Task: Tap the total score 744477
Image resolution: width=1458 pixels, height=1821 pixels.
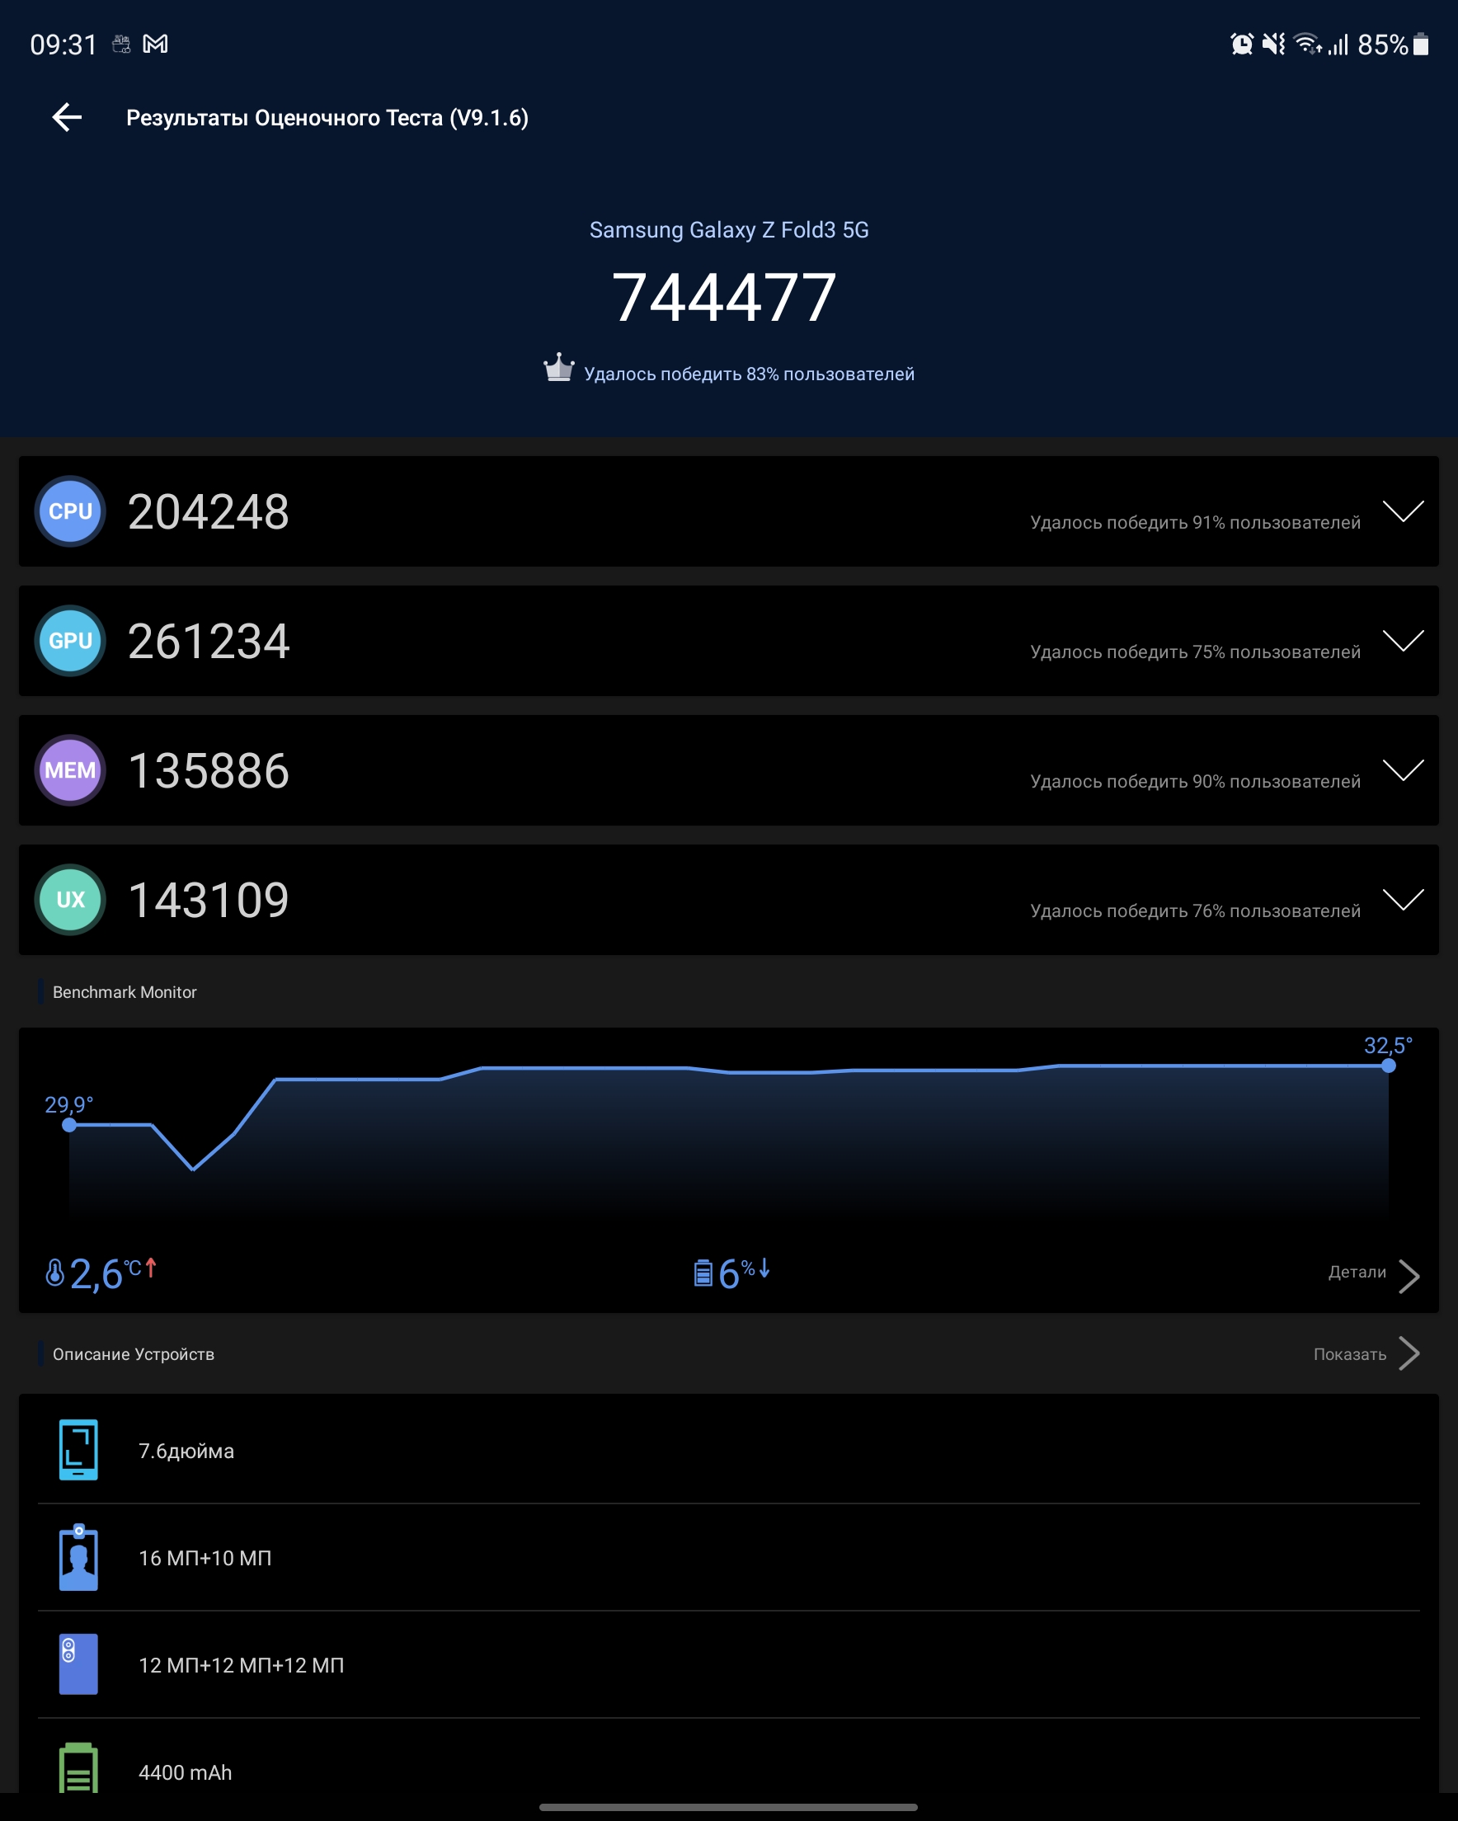Action: [x=725, y=299]
